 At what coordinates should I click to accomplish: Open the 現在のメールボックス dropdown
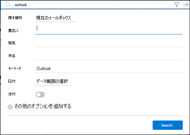pos(56,18)
